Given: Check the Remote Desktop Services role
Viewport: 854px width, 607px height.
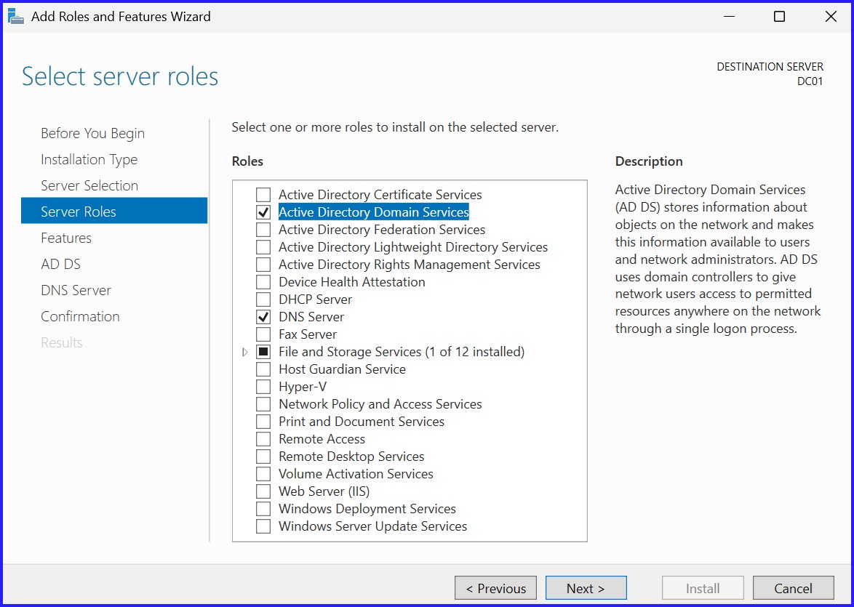Looking at the screenshot, I should pyautogui.click(x=264, y=456).
